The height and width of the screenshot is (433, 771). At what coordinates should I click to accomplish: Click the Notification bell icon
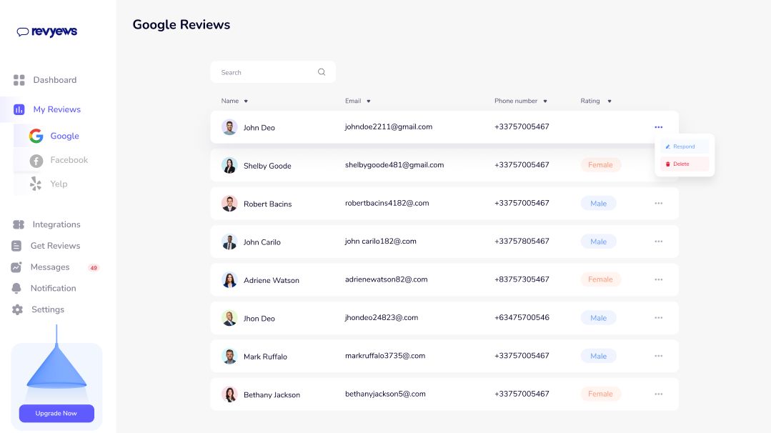tap(19, 288)
